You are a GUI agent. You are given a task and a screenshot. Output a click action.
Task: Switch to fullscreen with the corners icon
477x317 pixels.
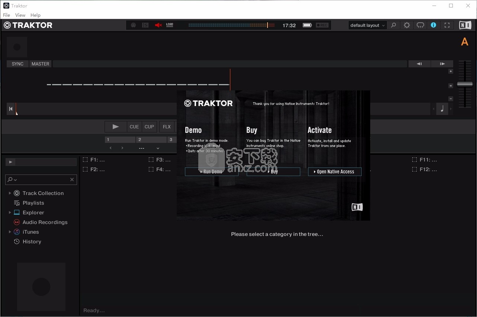click(447, 25)
